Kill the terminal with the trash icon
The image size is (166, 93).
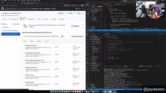click(x=159, y=66)
